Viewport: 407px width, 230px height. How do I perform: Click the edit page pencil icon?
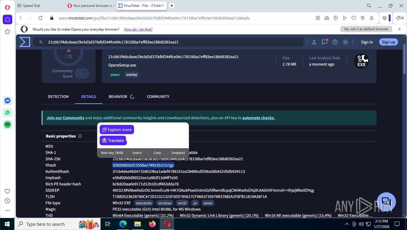[318, 18]
